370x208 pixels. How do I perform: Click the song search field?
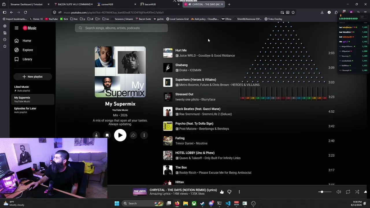[121, 28]
